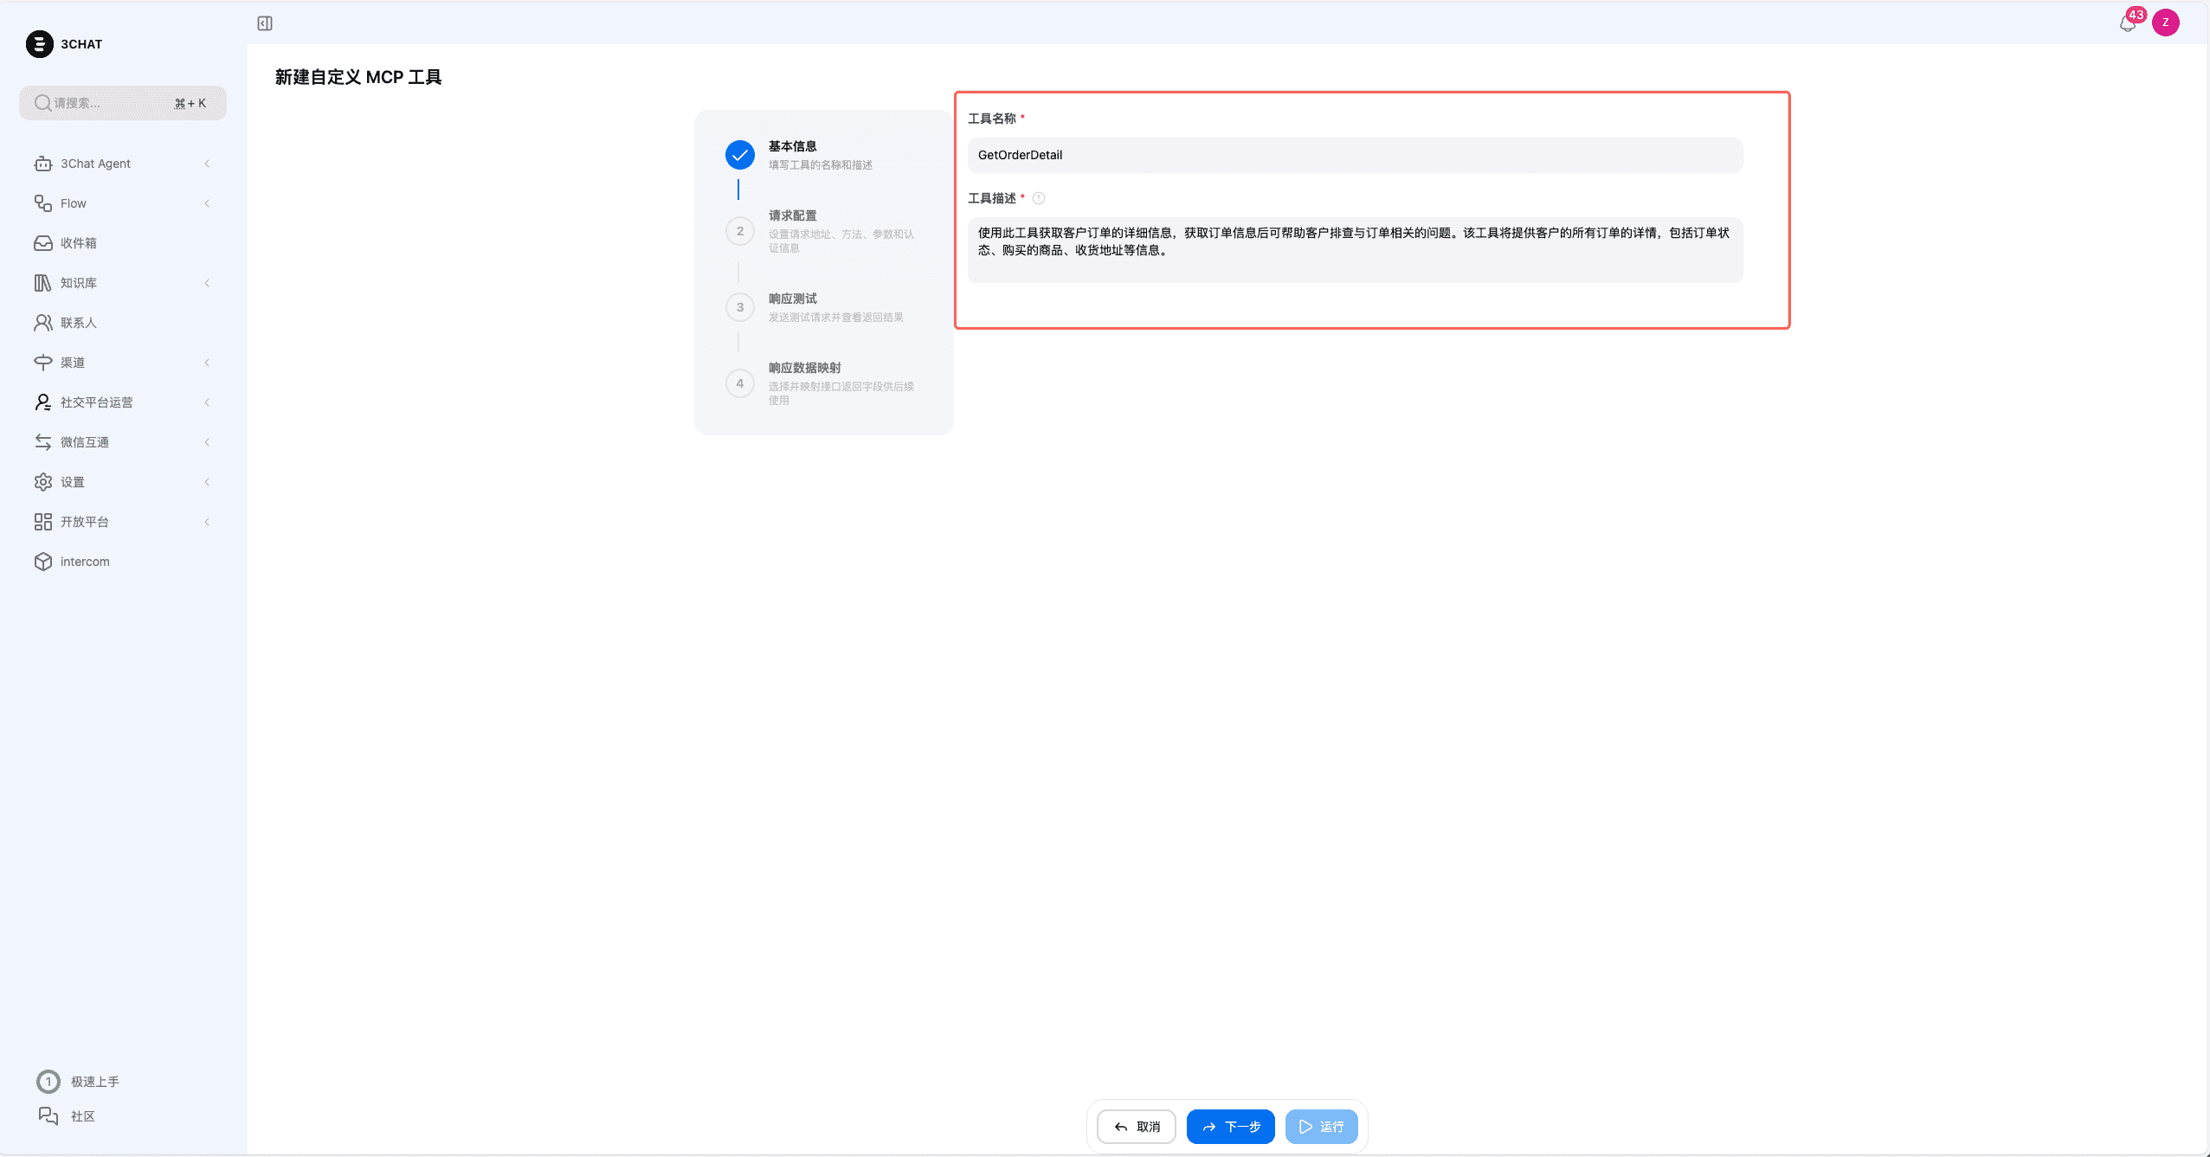
Task: Expand the 设置 settings chevron
Action: [207, 482]
